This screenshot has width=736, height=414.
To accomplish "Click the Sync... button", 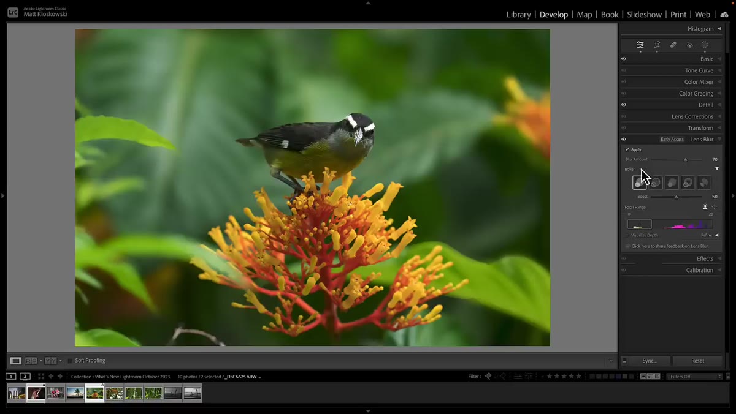I will 650,361.
